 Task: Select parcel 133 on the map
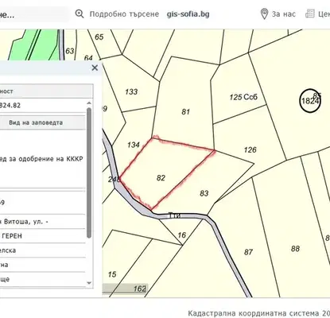tap(131, 91)
